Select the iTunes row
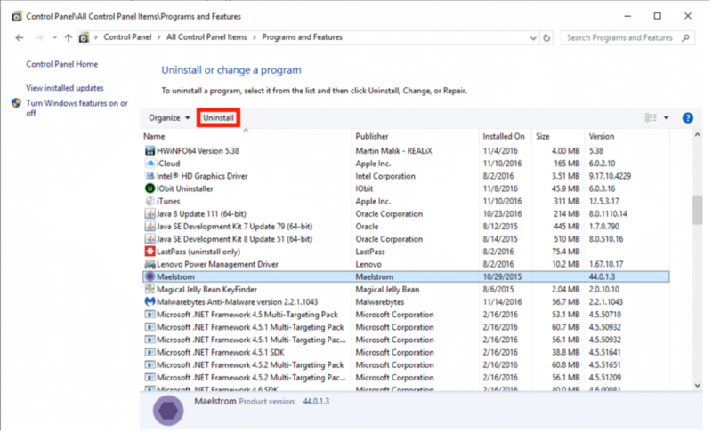This screenshot has width=712, height=432. click(x=406, y=201)
